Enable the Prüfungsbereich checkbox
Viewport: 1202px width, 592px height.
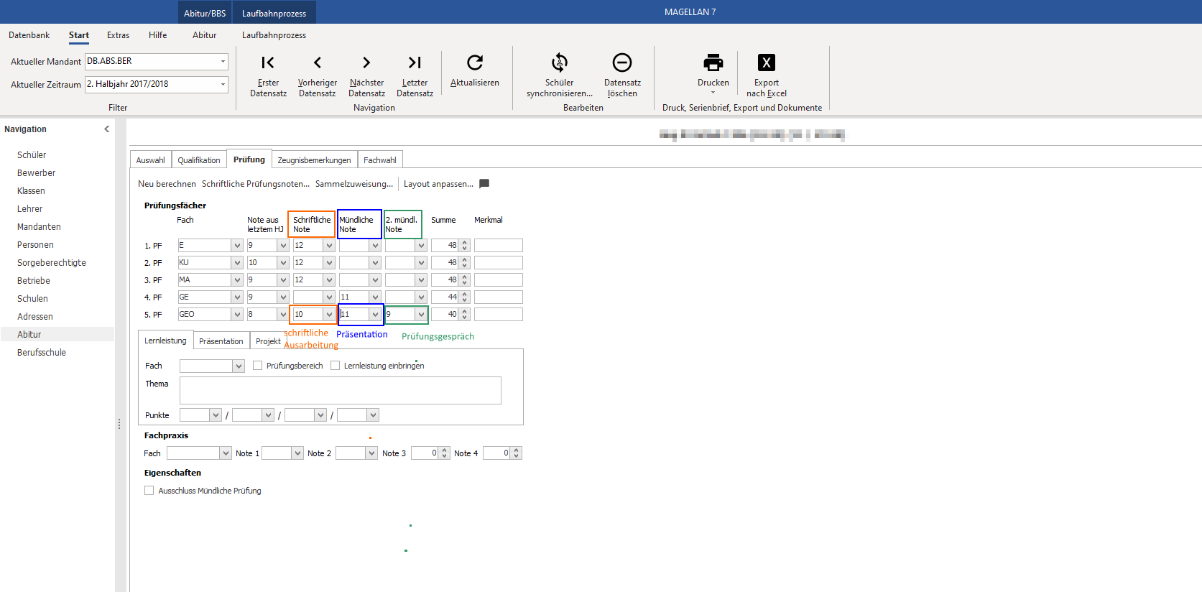(x=258, y=366)
